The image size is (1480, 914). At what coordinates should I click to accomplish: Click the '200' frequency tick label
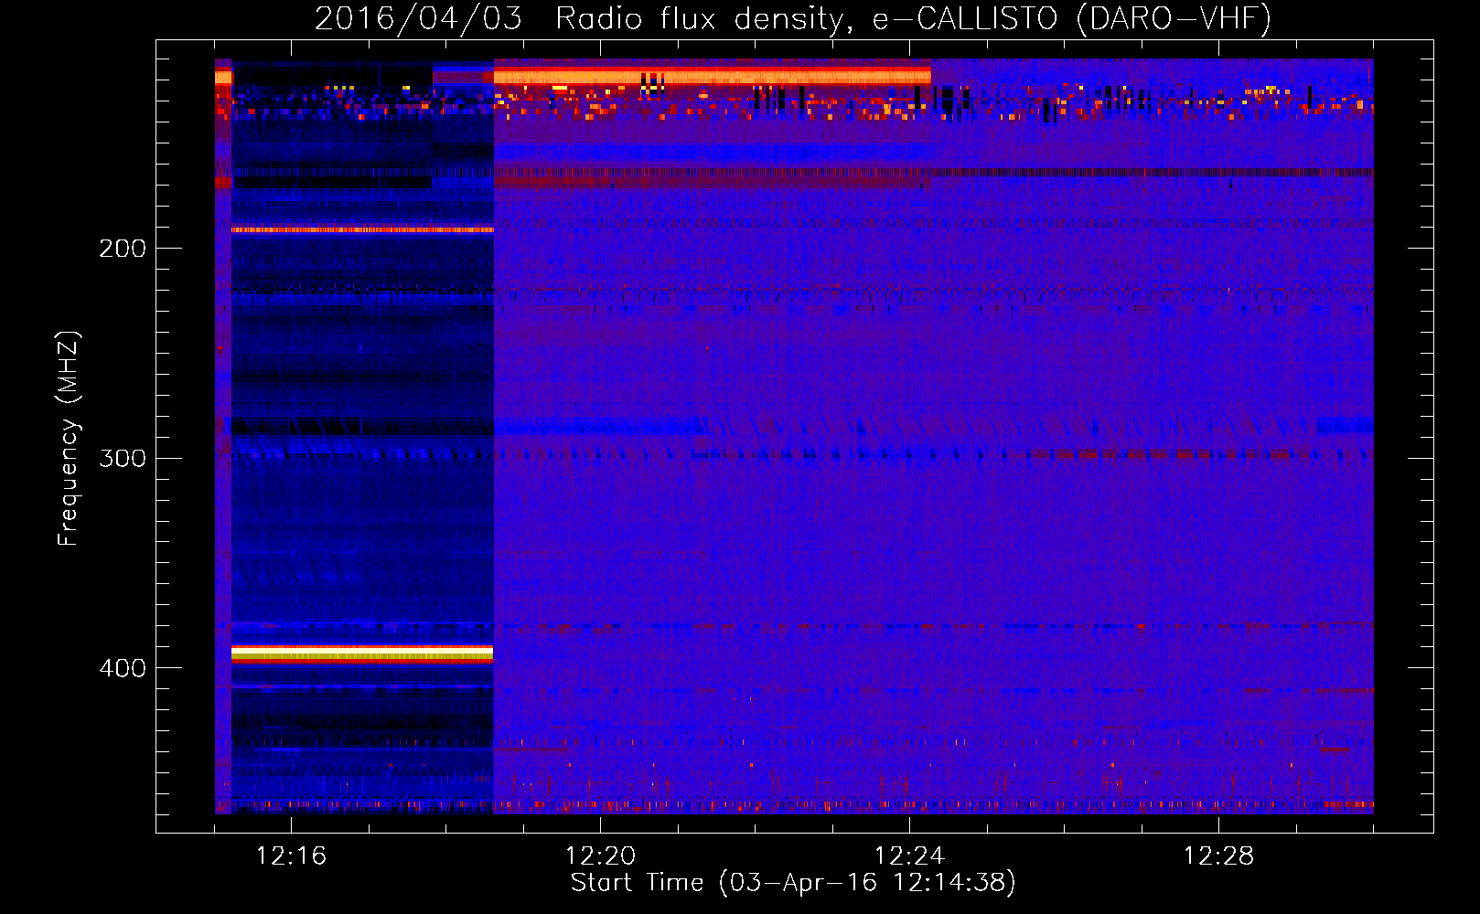[x=123, y=248]
